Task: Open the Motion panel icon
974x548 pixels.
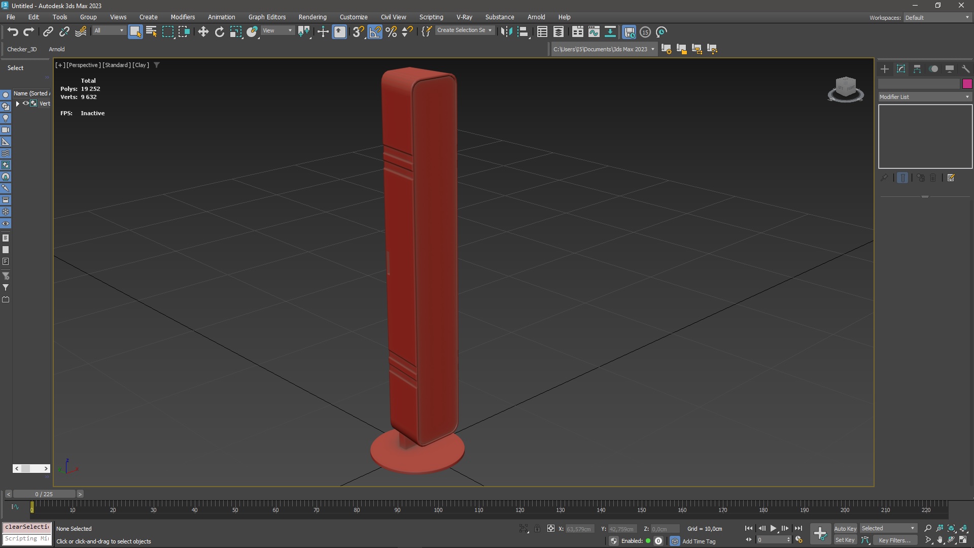Action: click(933, 69)
